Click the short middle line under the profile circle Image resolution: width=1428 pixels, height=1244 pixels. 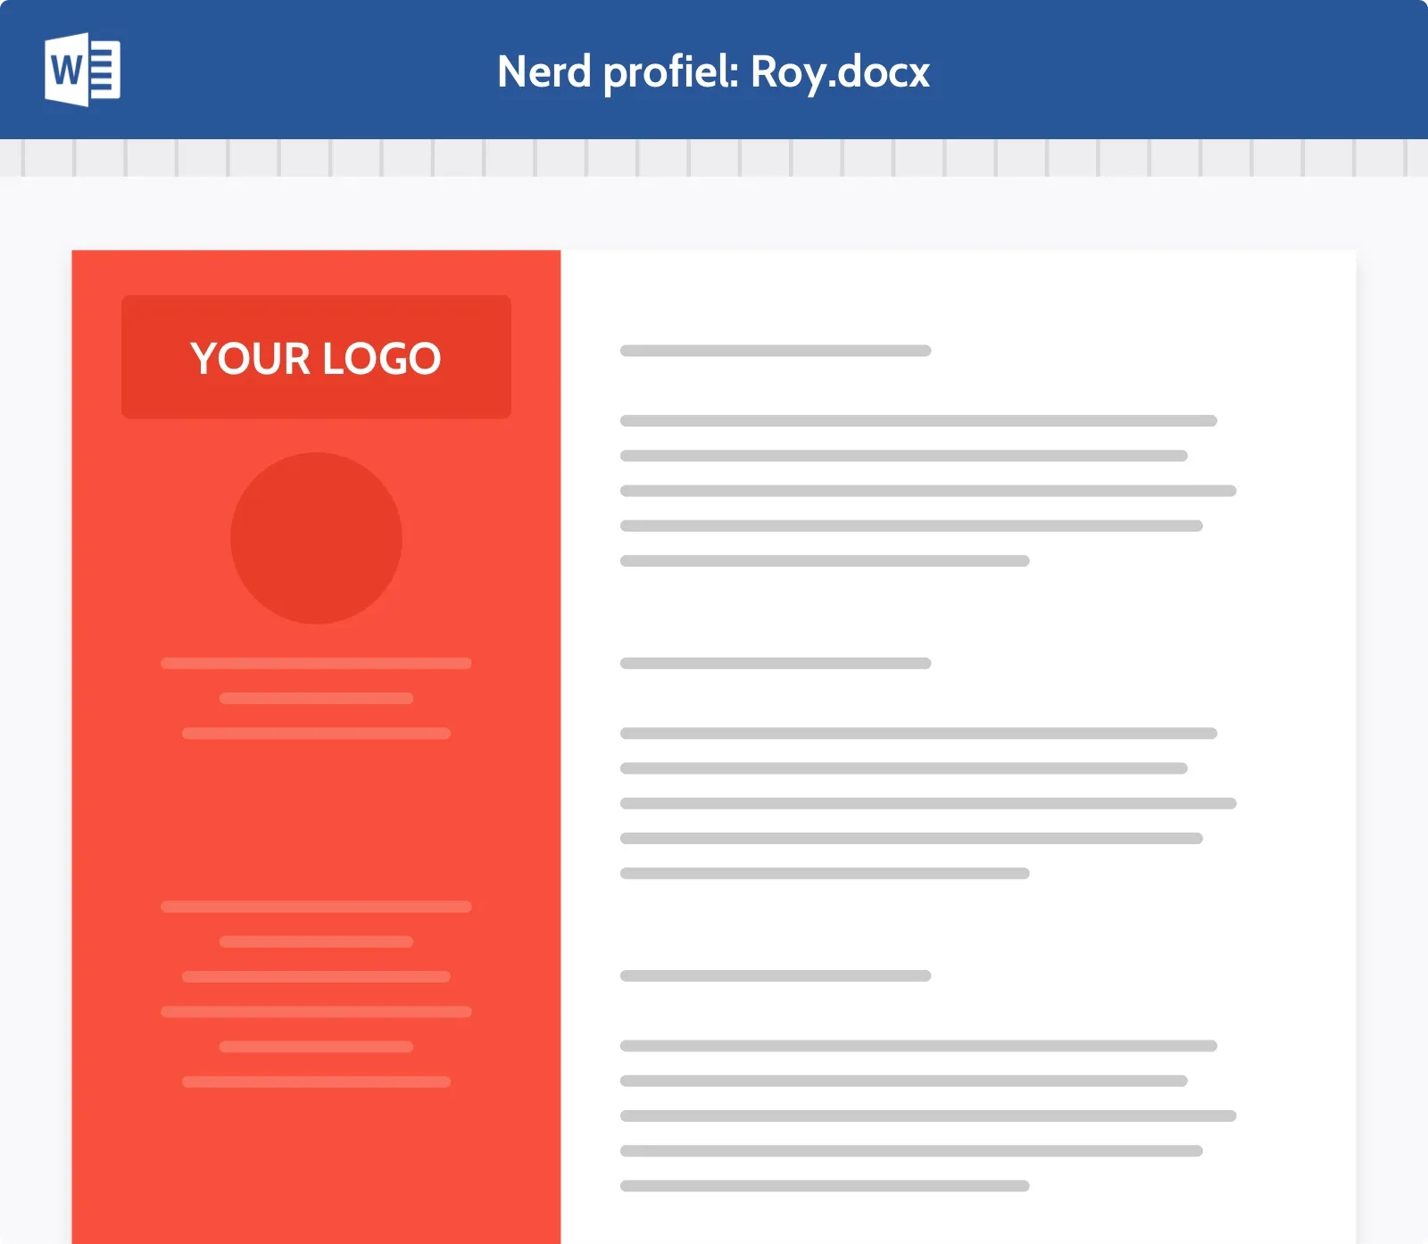click(x=316, y=698)
